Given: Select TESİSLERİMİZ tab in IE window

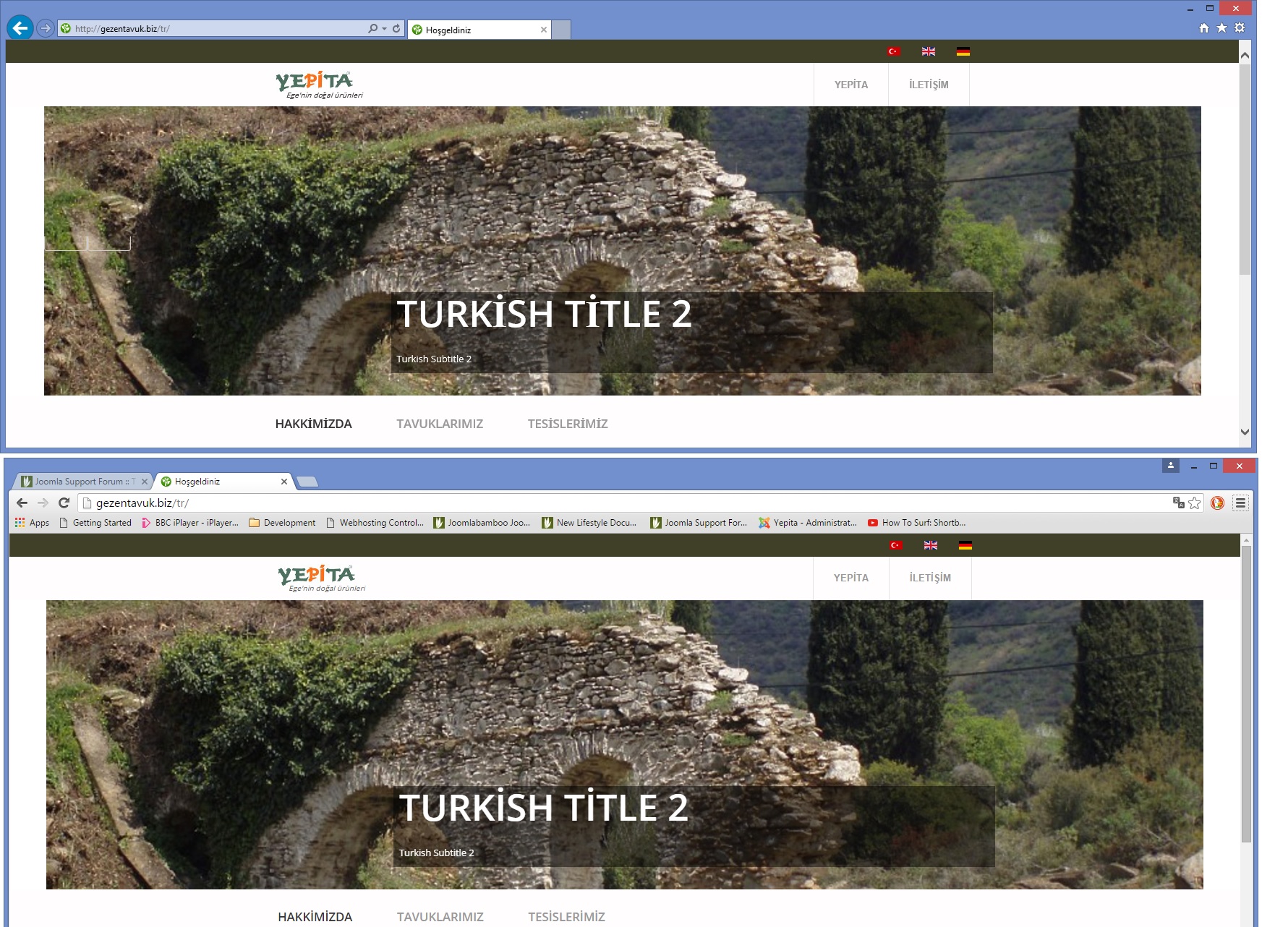Looking at the screenshot, I should point(568,424).
